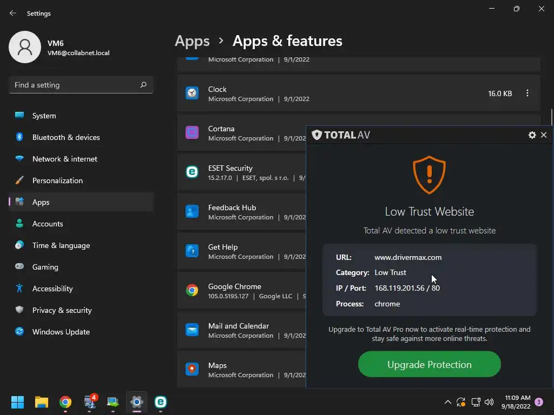The width and height of the screenshot is (554, 415).
Task: Open the taskbar app with badge 4
Action: click(89, 401)
